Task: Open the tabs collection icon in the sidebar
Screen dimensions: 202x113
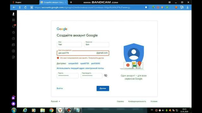Action: pyautogui.click(x=13, y=45)
